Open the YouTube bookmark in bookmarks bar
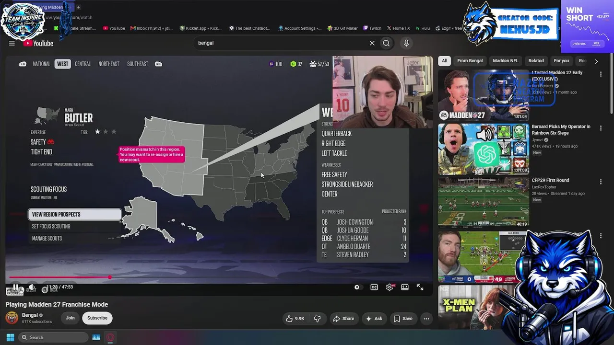This screenshot has width=614, height=345. 114,28
